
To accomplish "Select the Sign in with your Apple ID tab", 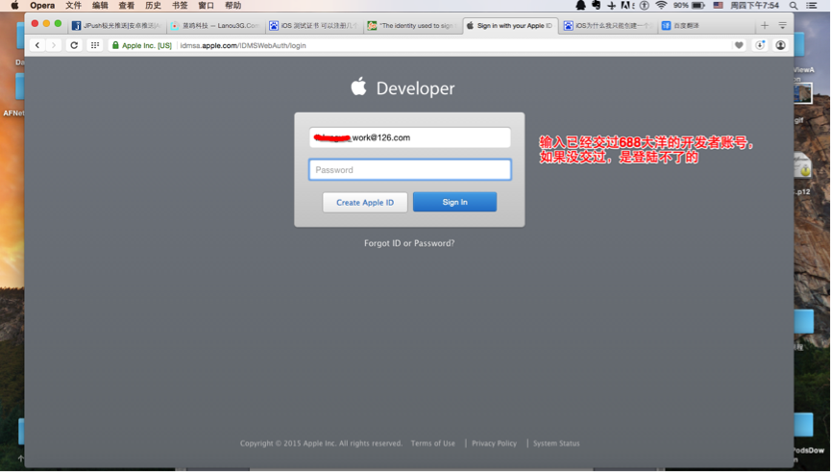I will (510, 25).
